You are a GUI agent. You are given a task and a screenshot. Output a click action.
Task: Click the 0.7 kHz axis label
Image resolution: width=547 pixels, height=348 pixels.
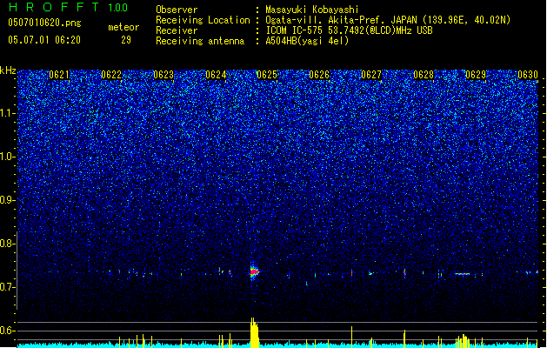coord(8,287)
